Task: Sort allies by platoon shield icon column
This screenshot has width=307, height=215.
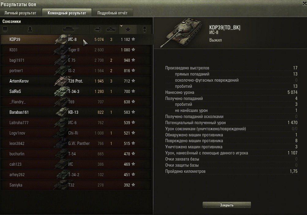Action: pos(5,30)
